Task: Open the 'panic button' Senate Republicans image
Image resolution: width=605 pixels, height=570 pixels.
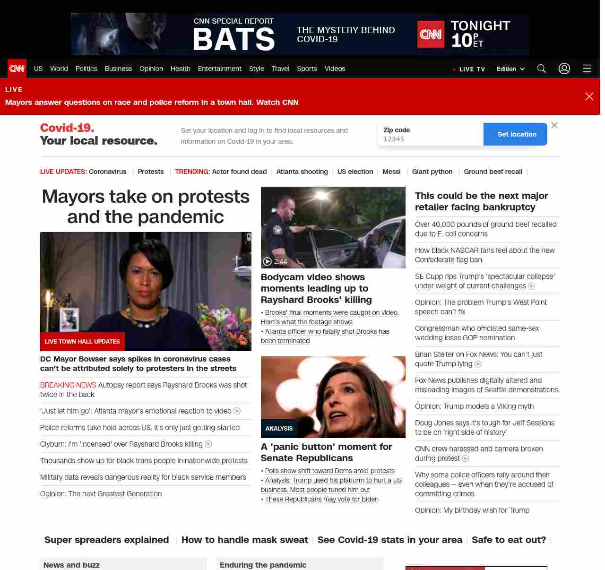Action: [x=333, y=397]
